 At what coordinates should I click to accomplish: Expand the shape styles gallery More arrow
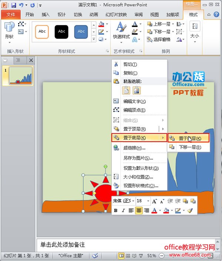[x=94, y=39]
